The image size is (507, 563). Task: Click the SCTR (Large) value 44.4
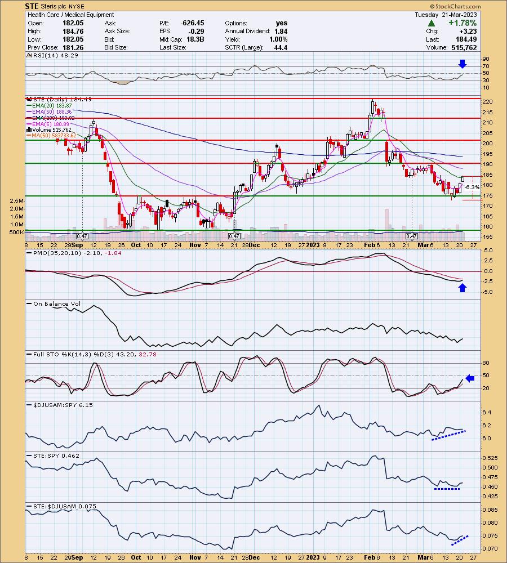pos(281,47)
